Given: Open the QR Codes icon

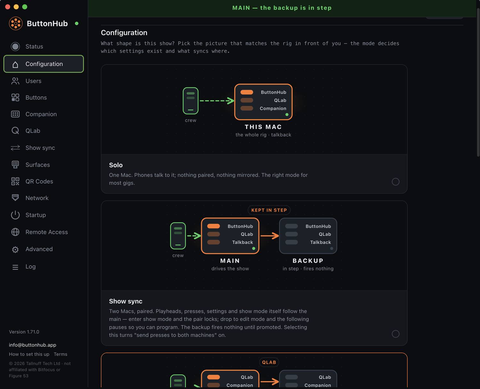Looking at the screenshot, I should tap(15, 181).
